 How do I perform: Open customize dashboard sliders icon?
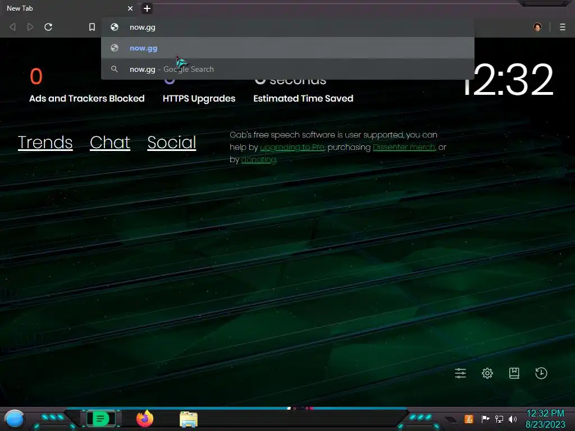[460, 373]
